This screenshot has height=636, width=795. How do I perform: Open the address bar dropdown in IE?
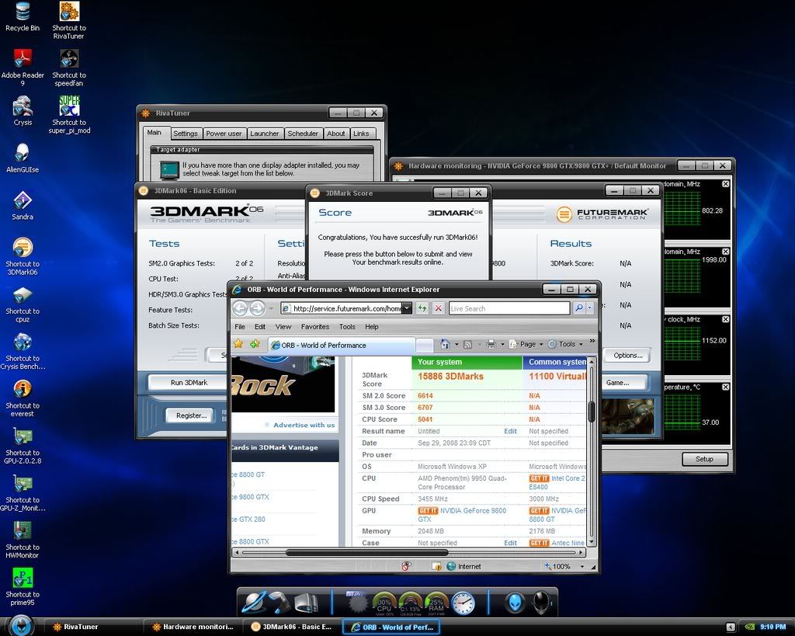(407, 308)
